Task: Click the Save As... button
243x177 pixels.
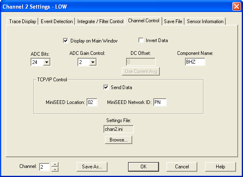Action: pyautogui.click(x=92, y=167)
